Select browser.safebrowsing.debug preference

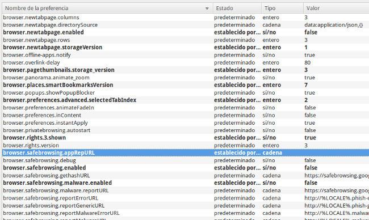click(186, 160)
